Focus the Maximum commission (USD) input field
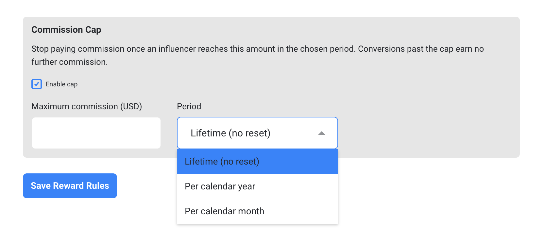 (x=96, y=133)
